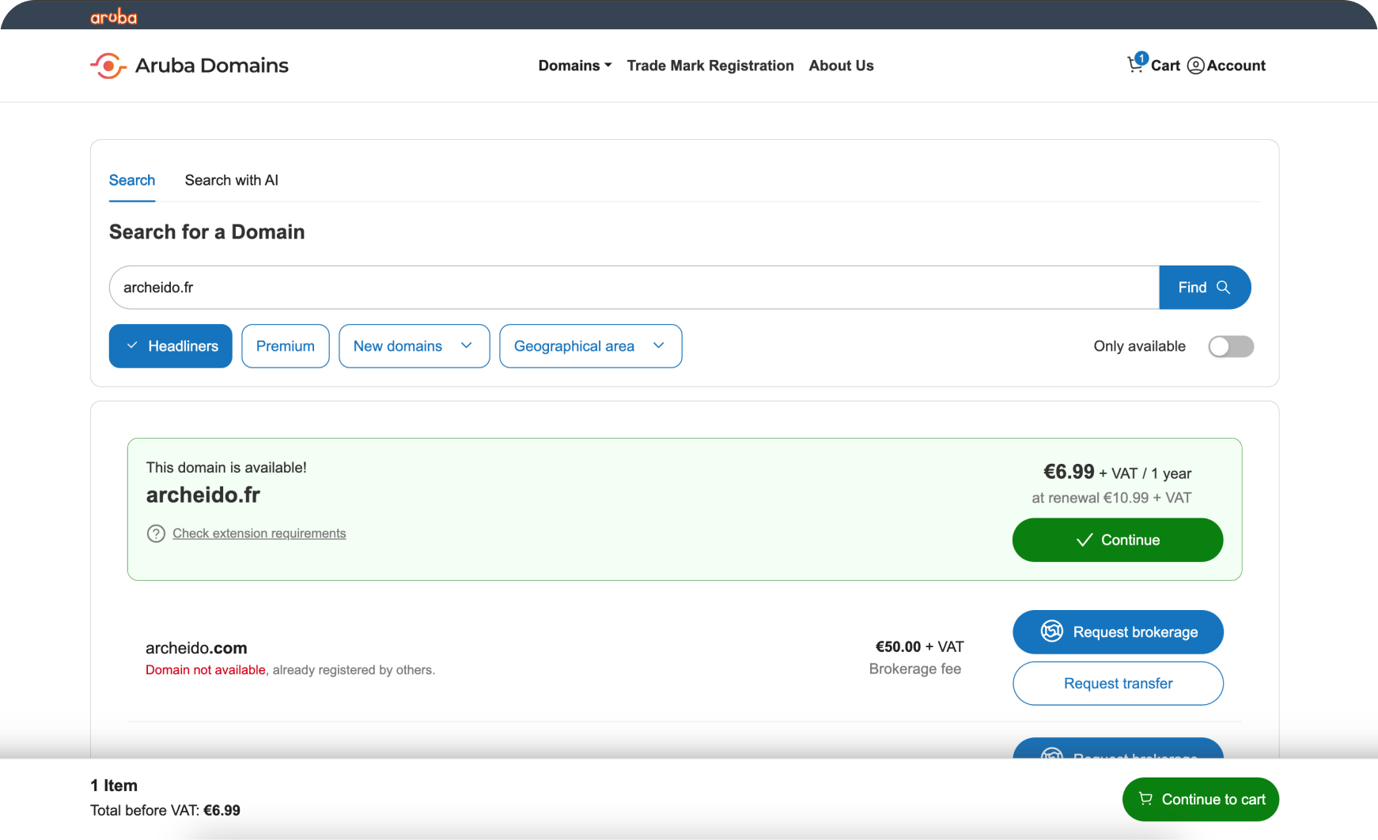The height and width of the screenshot is (840, 1378).
Task: Click the brokerage icon for archeido.com
Action: coord(1051,631)
